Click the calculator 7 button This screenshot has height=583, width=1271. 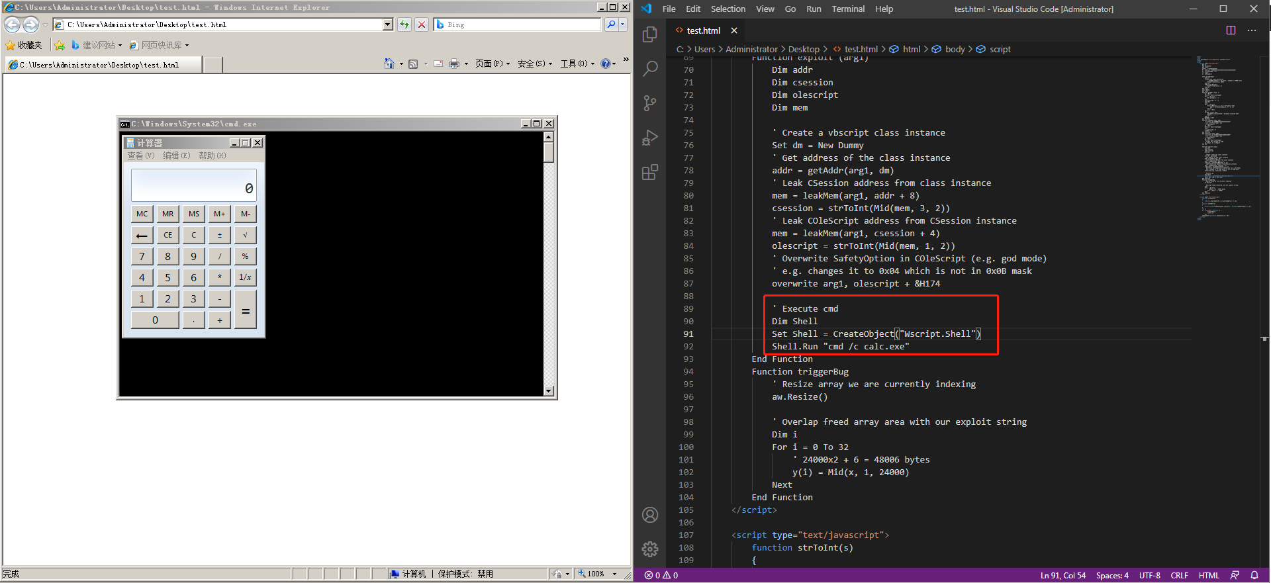coord(142,256)
